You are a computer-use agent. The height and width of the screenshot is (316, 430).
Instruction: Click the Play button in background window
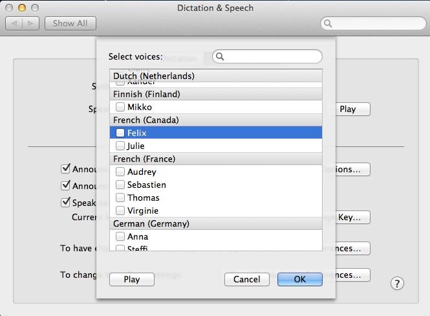click(352, 109)
